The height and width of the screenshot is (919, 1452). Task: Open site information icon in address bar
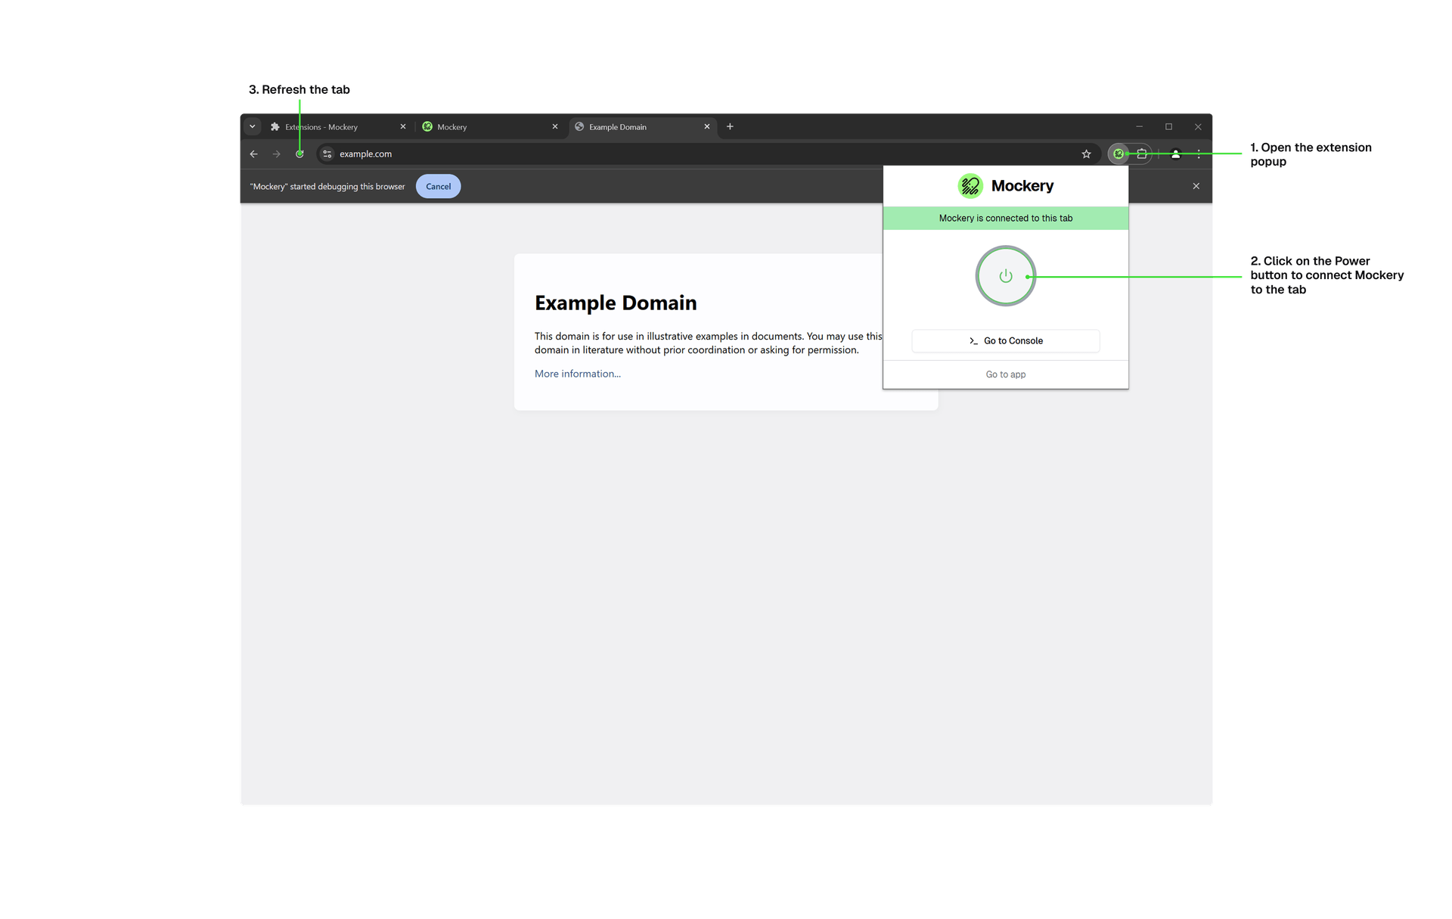pos(327,154)
